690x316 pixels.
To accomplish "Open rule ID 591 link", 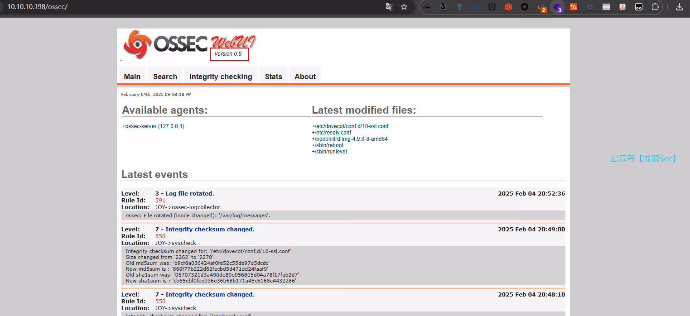I will tap(160, 201).
